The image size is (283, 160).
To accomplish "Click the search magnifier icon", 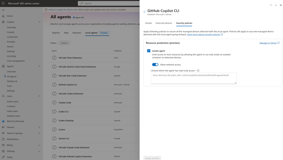I will (x=82, y=3).
